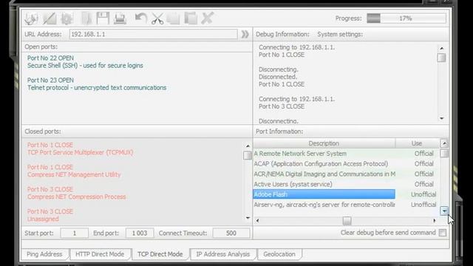This screenshot has height=266, width=473.
Task: Click the paste clipboard icon
Action: (x=191, y=18)
